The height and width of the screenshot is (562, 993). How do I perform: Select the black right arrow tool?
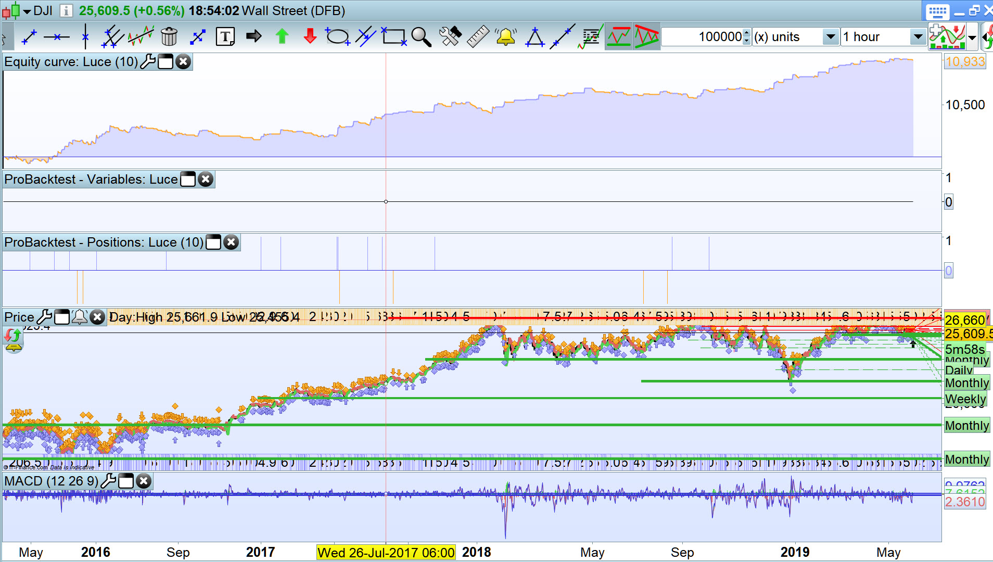(x=254, y=36)
